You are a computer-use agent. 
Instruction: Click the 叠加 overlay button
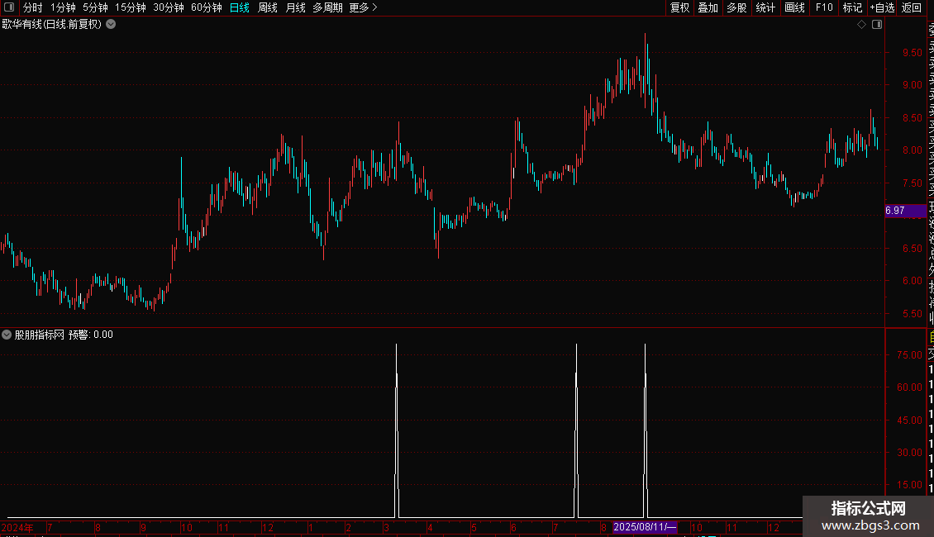[708, 7]
